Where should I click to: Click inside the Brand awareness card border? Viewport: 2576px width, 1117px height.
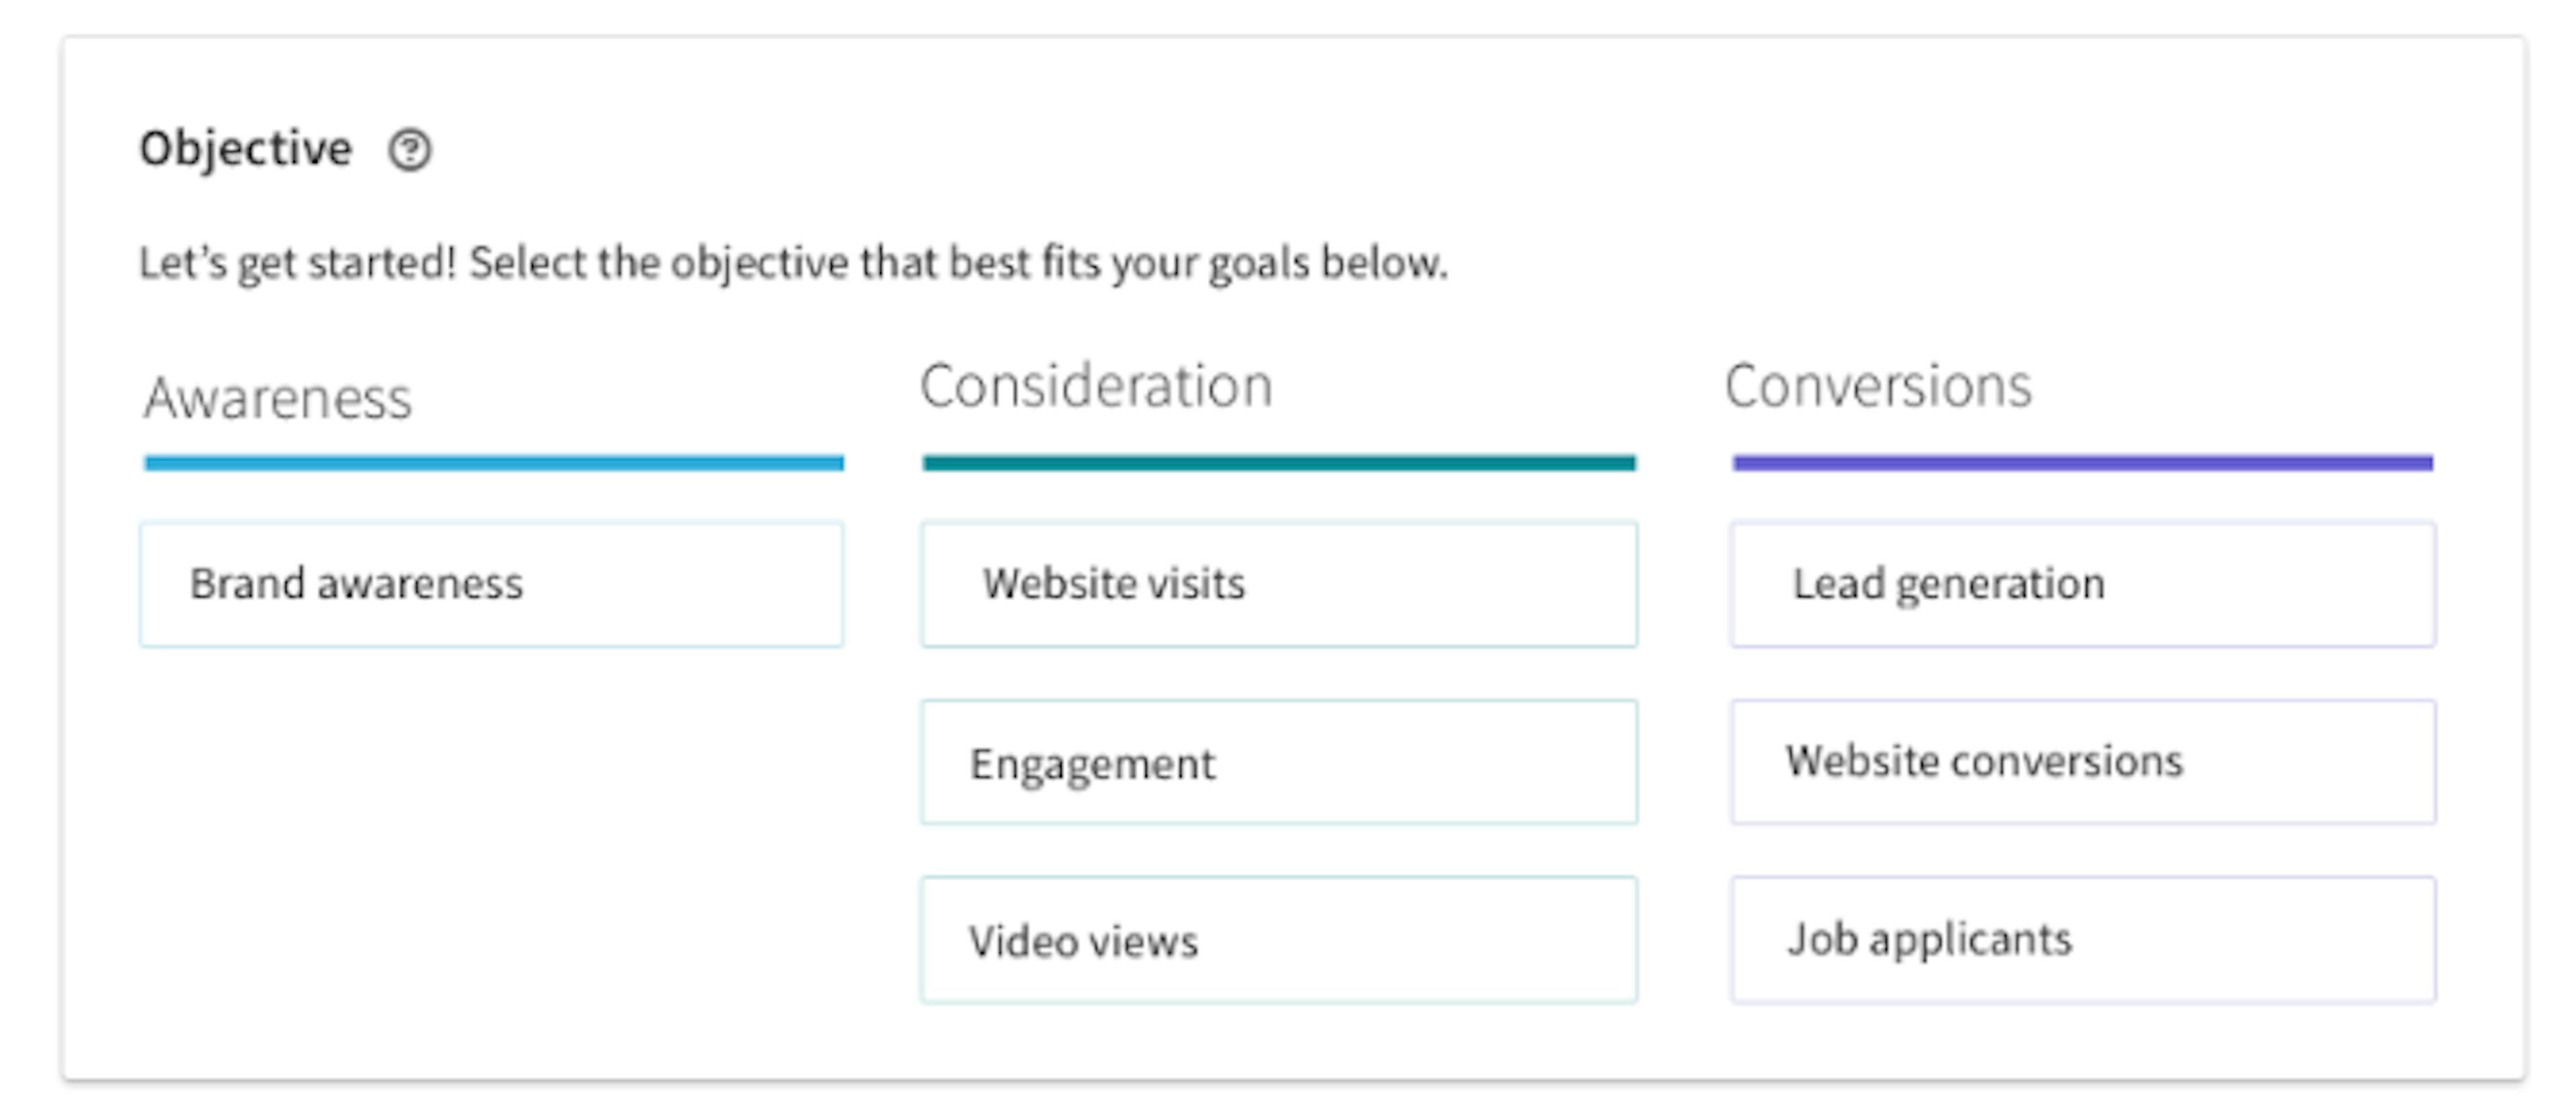coord(492,584)
